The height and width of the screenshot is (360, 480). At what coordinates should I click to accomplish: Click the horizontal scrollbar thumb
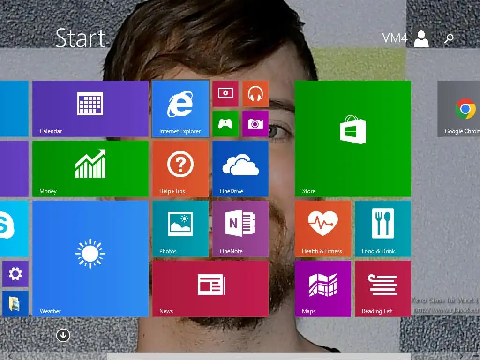pyautogui.click(x=259, y=356)
